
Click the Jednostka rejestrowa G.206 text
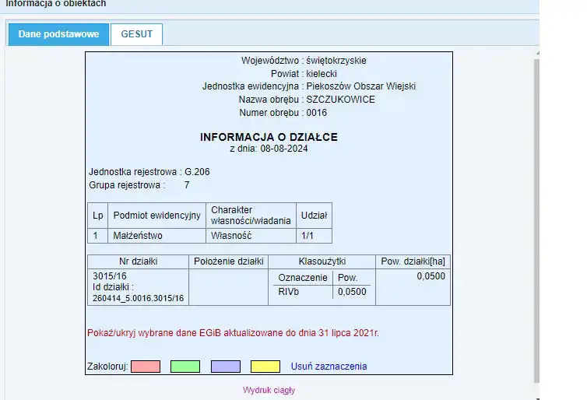coord(149,171)
